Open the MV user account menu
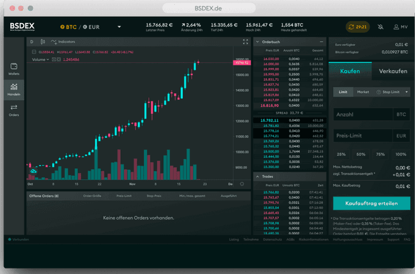The width and height of the screenshot is (415, 274). pos(400,27)
